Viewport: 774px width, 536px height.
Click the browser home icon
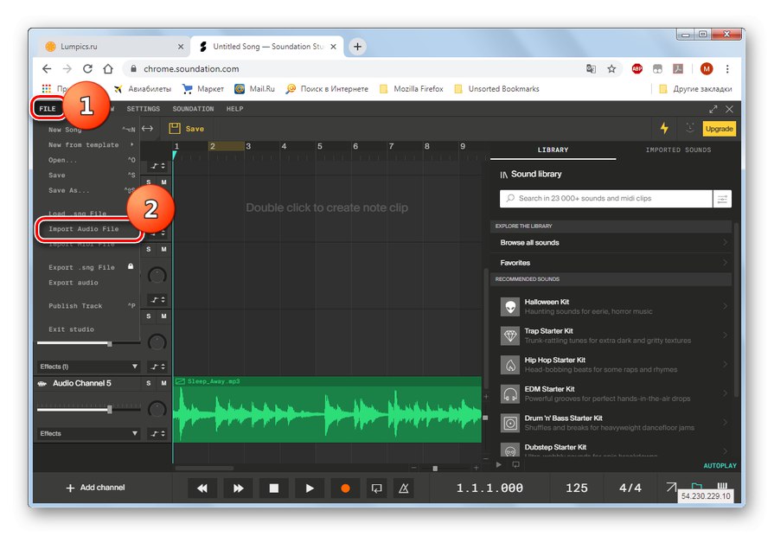[108, 68]
